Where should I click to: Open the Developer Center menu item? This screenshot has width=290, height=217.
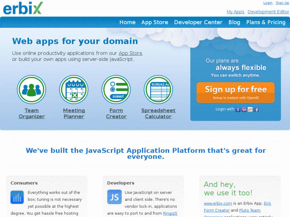click(198, 22)
